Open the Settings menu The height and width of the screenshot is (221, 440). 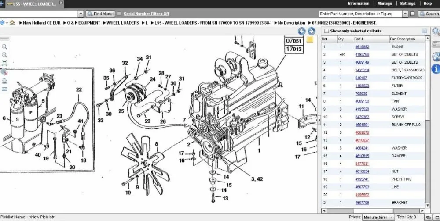407,4
